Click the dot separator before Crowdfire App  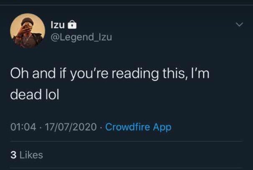[x=101, y=127]
